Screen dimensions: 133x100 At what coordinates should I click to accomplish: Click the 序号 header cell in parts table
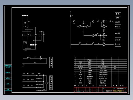pyautogui.click(x=75, y=86)
